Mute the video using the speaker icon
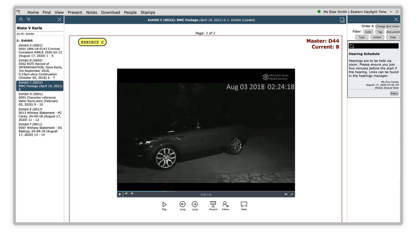416x234 pixels. pyautogui.click(x=286, y=194)
